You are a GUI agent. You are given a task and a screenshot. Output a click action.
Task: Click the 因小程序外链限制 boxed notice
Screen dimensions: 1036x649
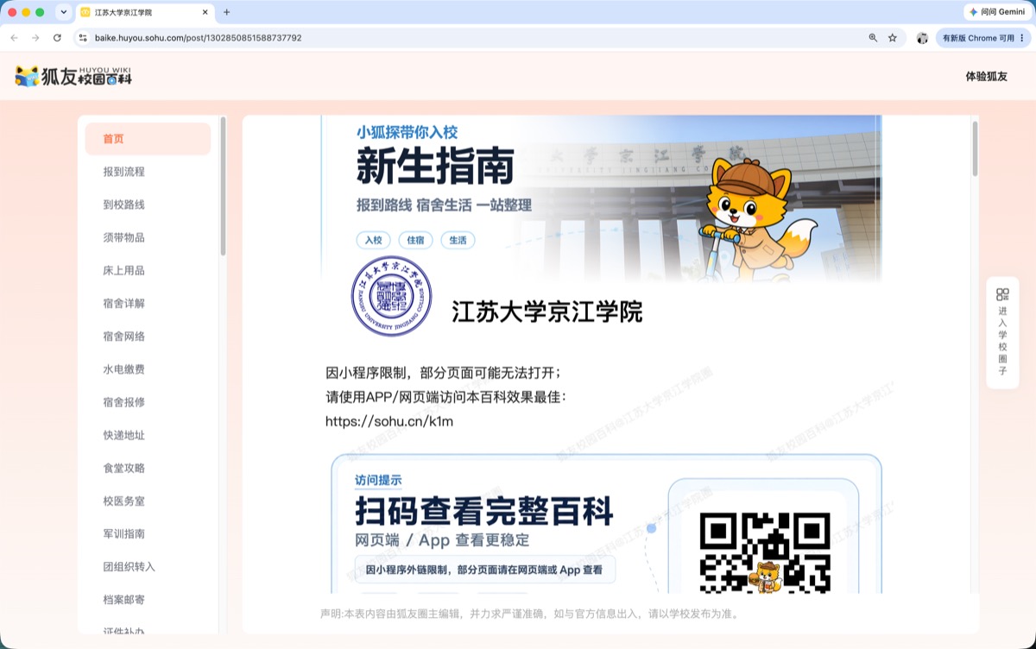[484, 570]
